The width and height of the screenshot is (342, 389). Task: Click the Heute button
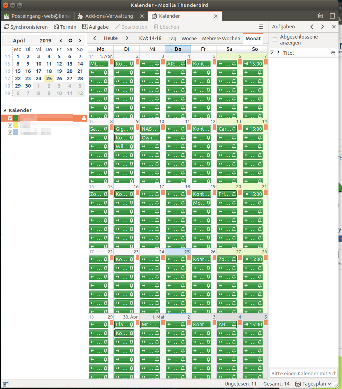111,38
